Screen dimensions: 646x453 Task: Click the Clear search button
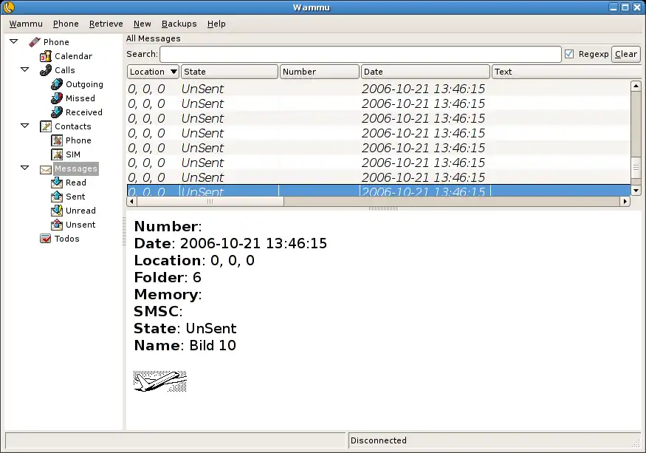(x=626, y=54)
